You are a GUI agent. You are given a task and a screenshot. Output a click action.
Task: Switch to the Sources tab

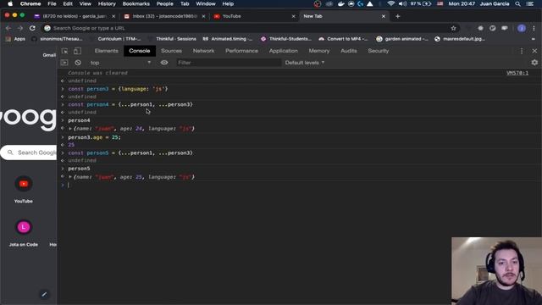(171, 51)
